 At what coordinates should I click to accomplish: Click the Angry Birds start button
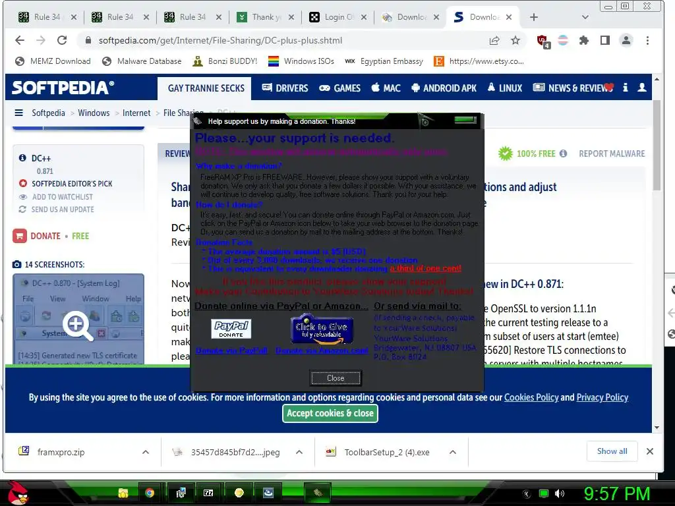pyautogui.click(x=17, y=493)
